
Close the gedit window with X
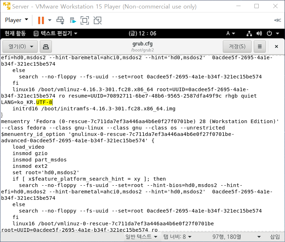tap(276, 46)
